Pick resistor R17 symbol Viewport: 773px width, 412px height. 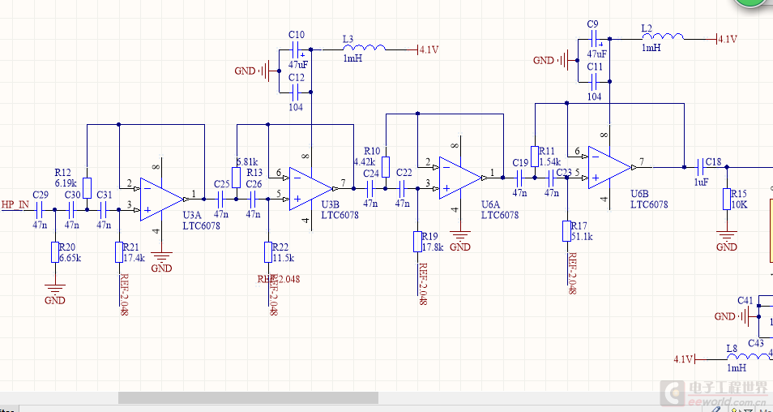point(567,231)
